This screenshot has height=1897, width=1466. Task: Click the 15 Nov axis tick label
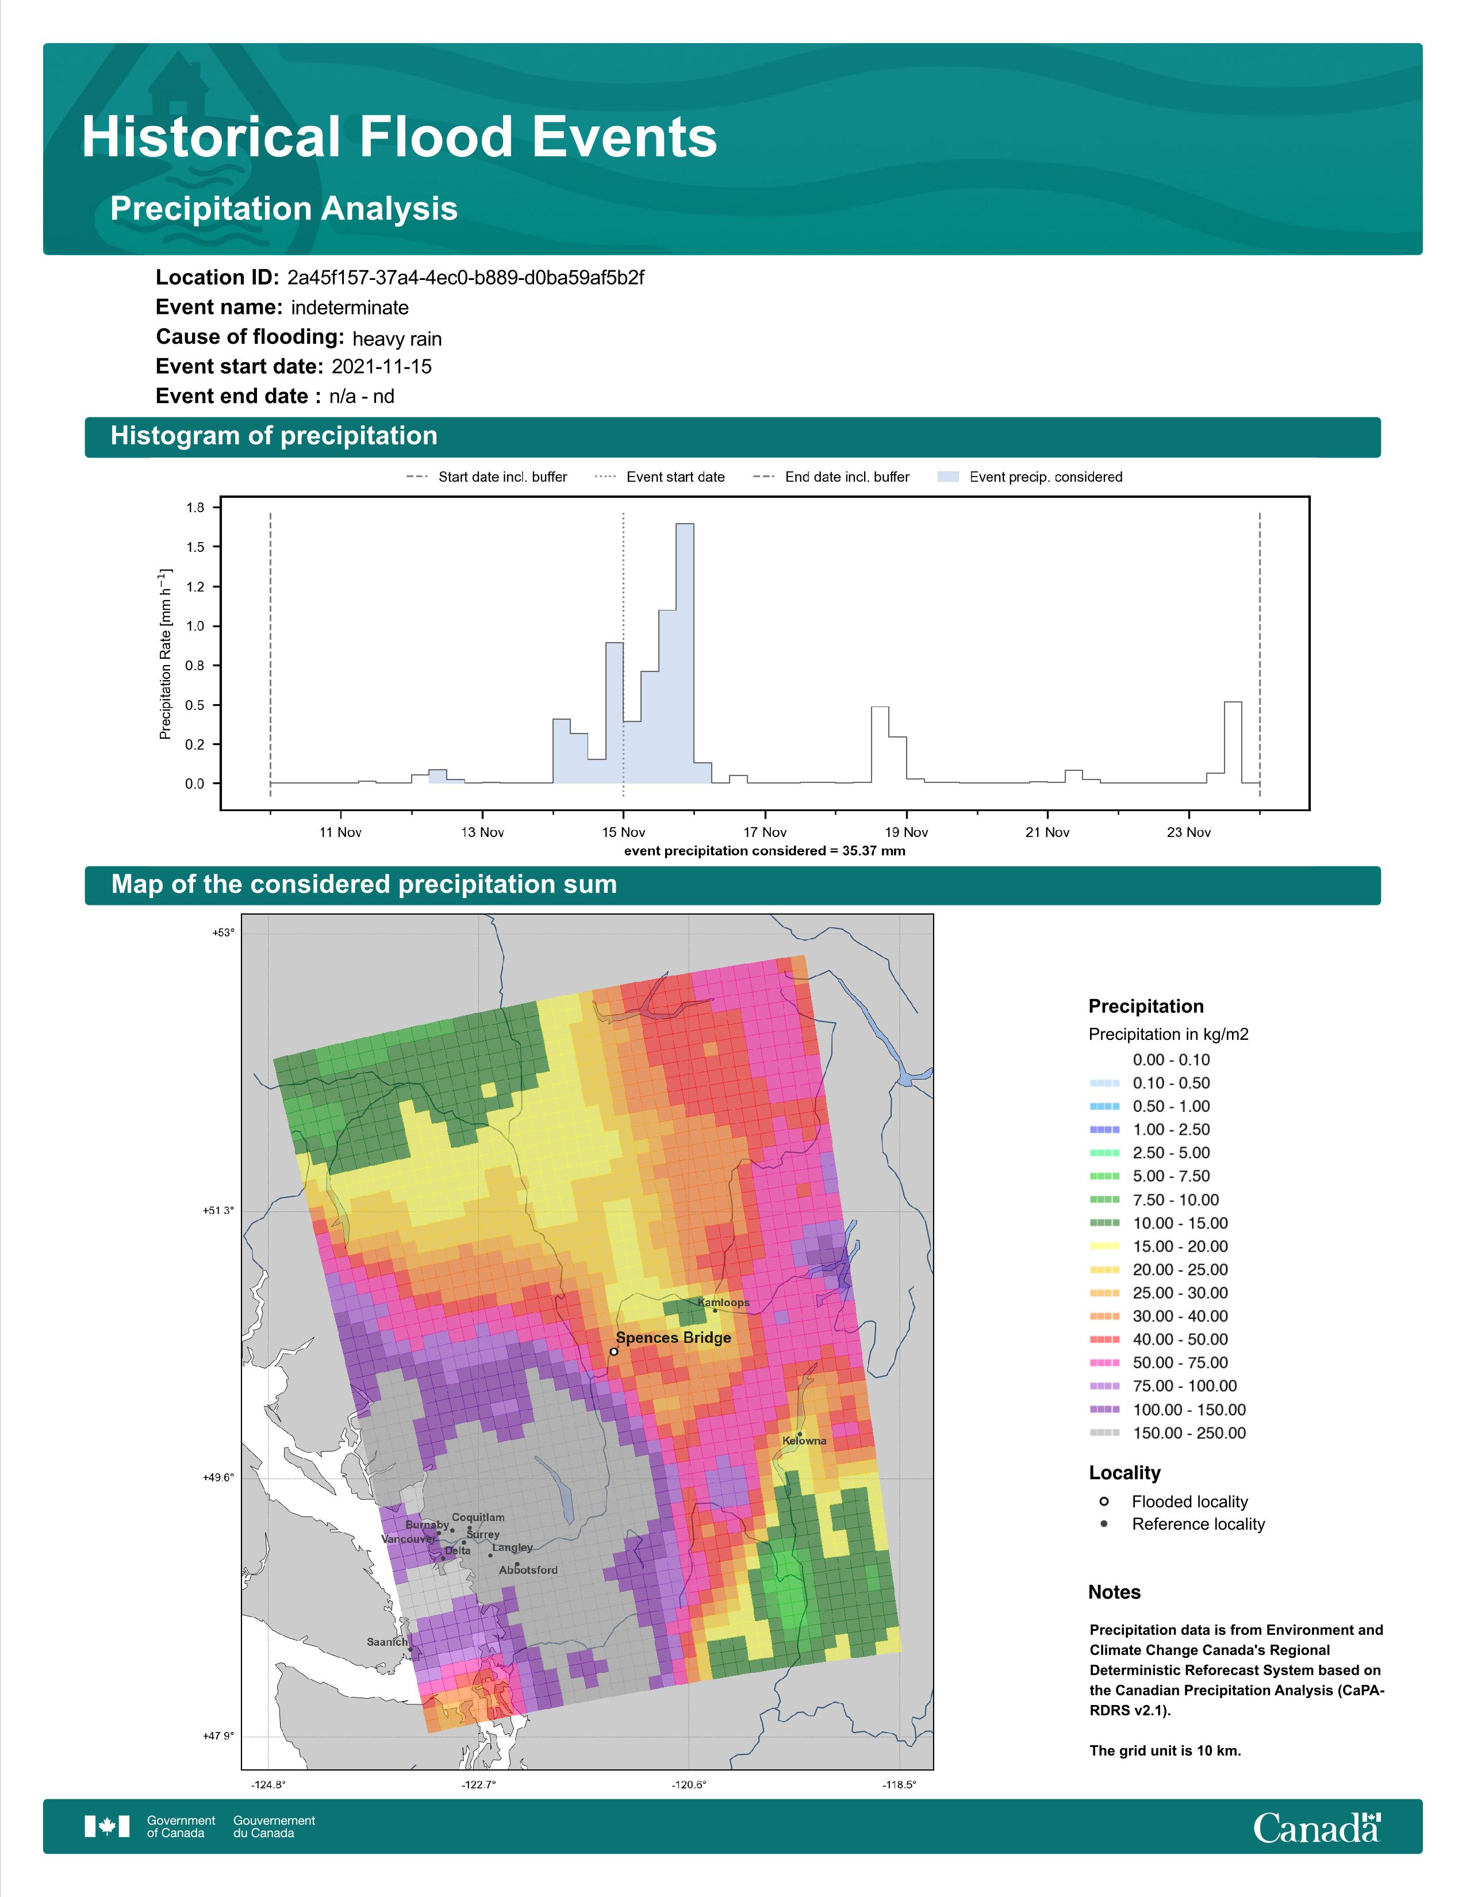coord(624,832)
